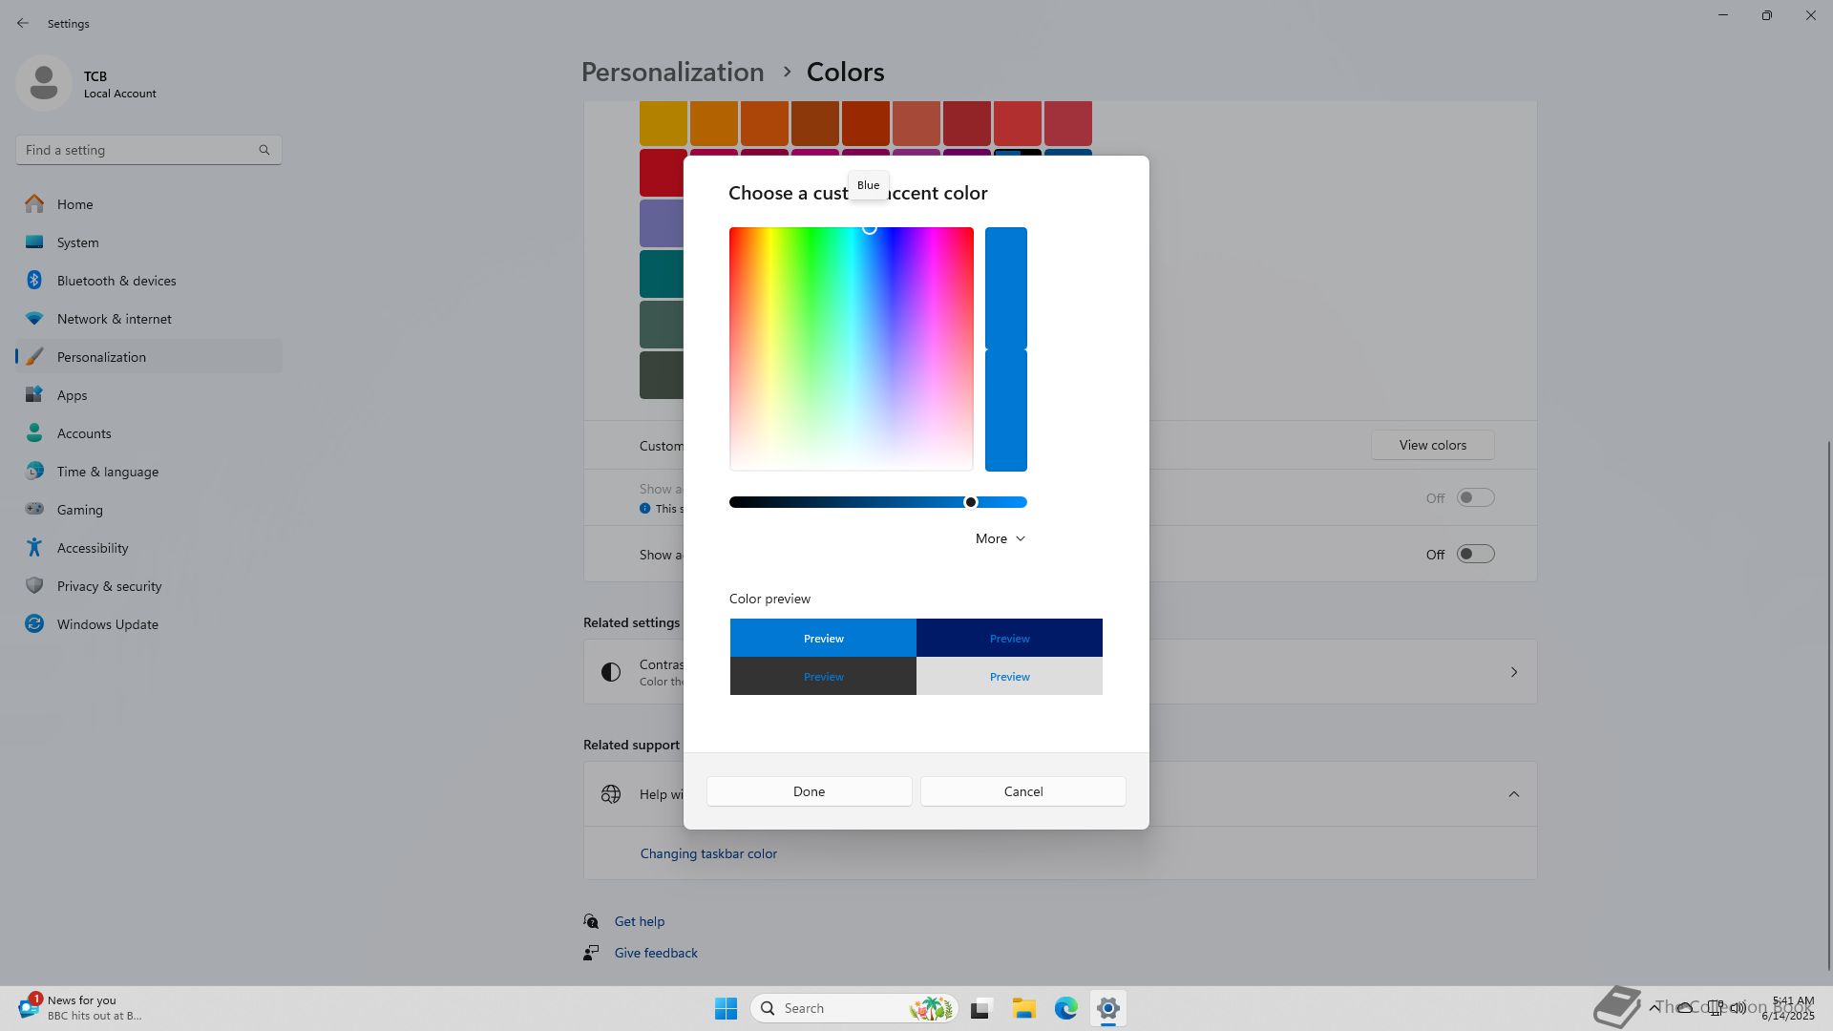Select Privacy & security in sidebar
Image resolution: width=1833 pixels, height=1031 pixels.
click(109, 586)
